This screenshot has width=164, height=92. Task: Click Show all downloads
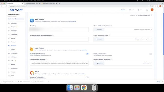(158, 82)
